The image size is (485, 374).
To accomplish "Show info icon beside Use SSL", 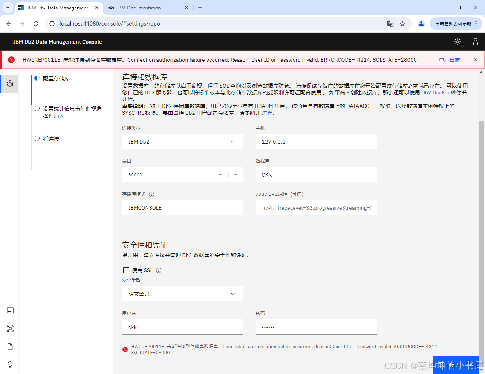I will (x=159, y=270).
